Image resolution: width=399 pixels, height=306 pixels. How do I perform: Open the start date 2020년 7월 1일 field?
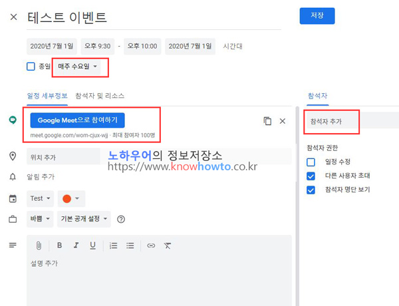pos(52,47)
